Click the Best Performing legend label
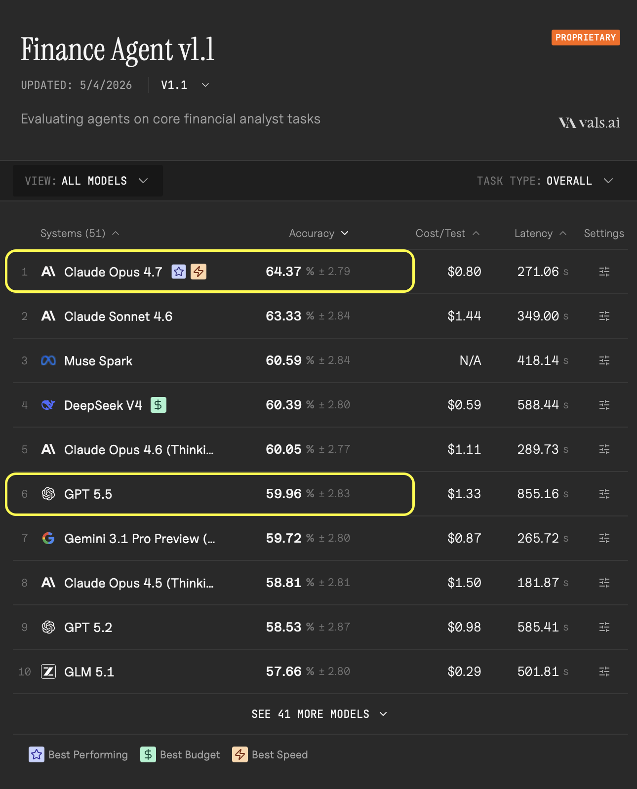637x789 pixels. point(88,754)
